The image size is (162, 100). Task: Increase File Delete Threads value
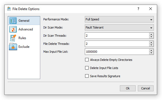(x=151, y=43)
